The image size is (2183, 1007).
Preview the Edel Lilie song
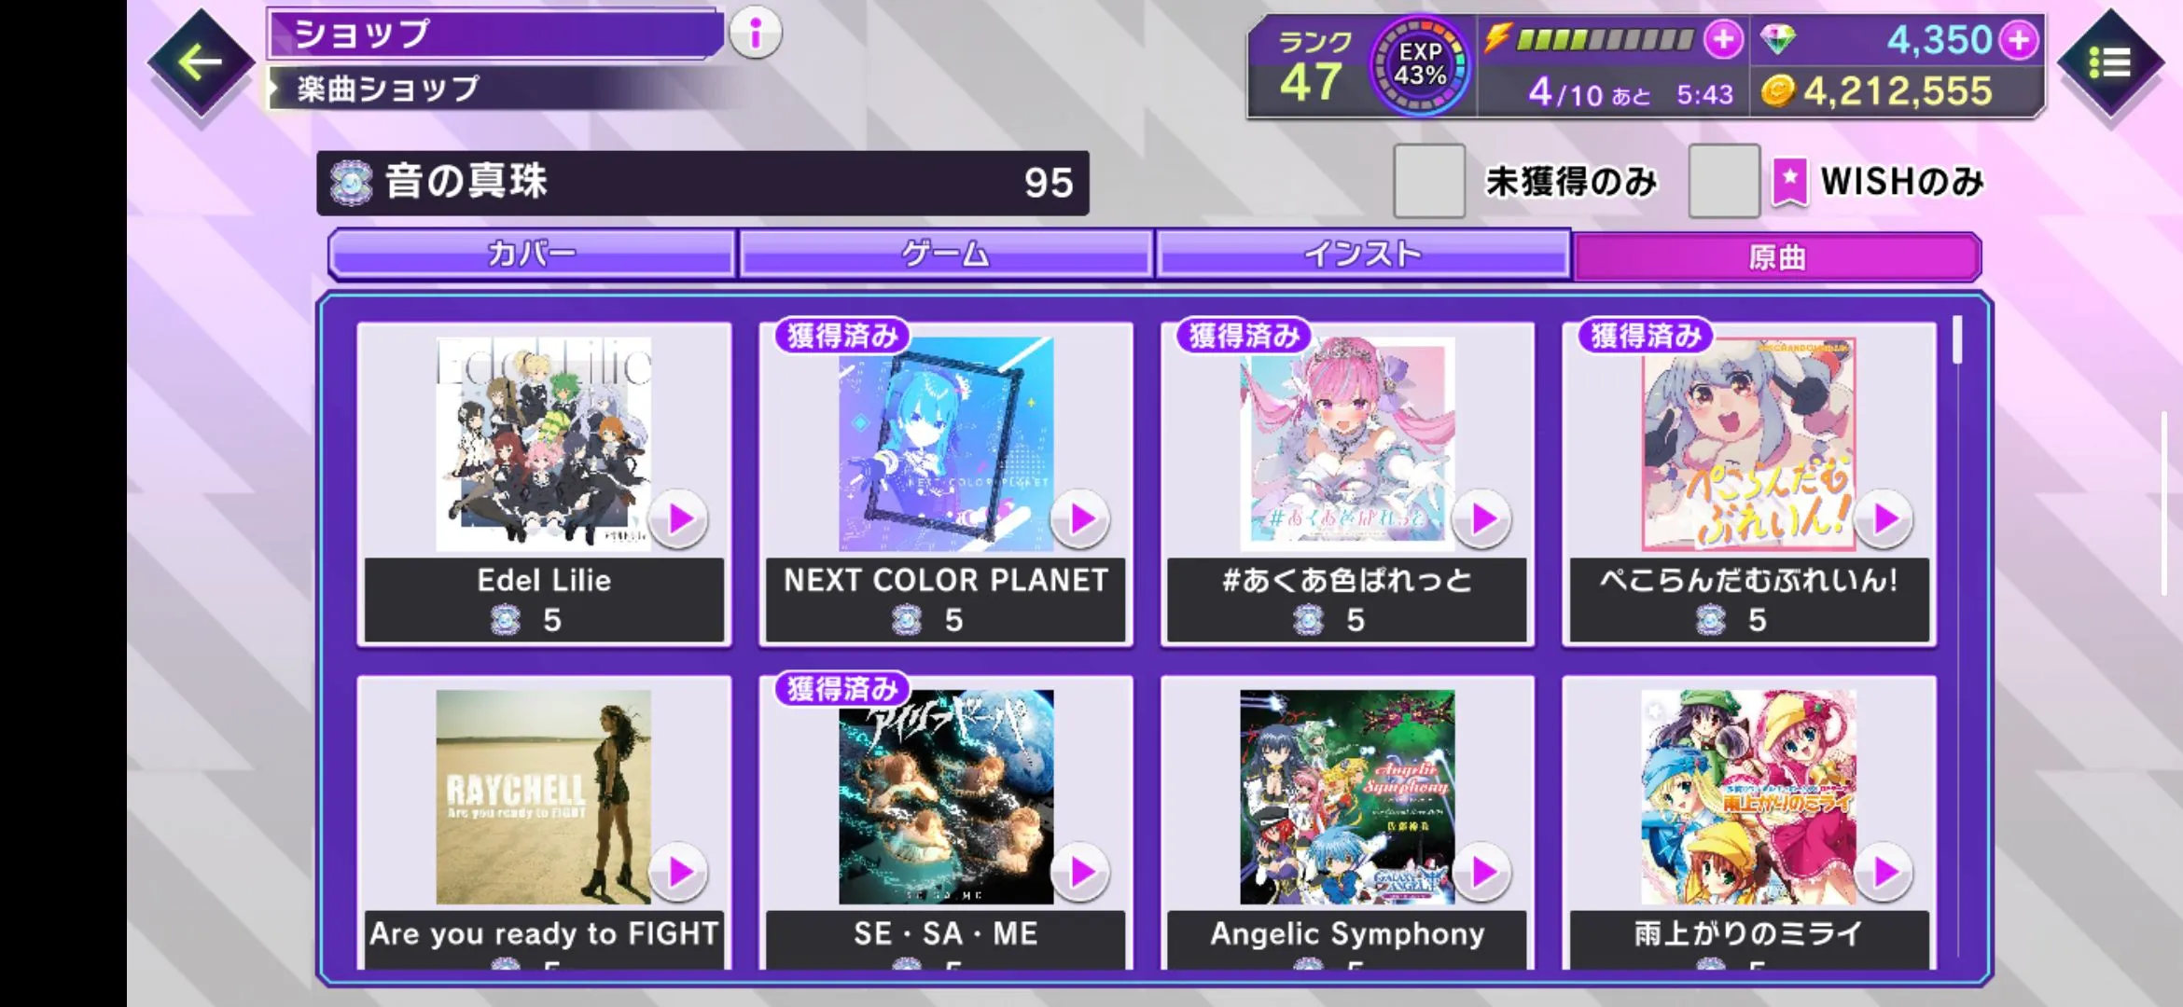click(x=679, y=518)
